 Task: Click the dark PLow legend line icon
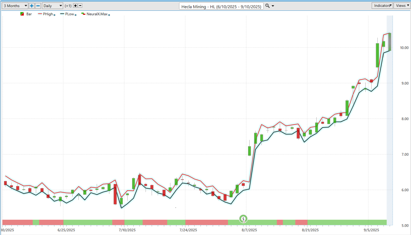(62, 14)
